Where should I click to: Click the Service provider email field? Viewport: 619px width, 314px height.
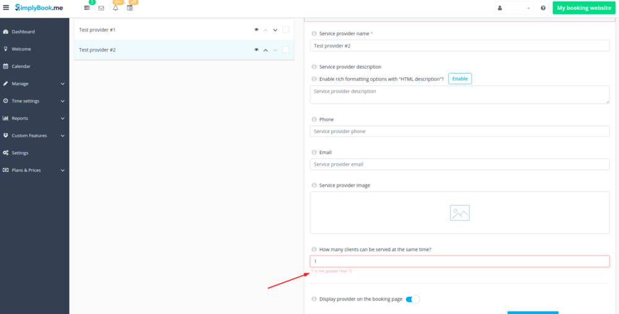[459, 164]
